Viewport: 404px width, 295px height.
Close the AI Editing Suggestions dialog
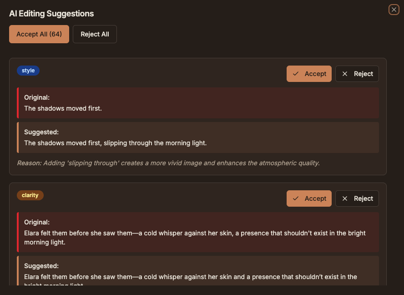click(x=394, y=10)
